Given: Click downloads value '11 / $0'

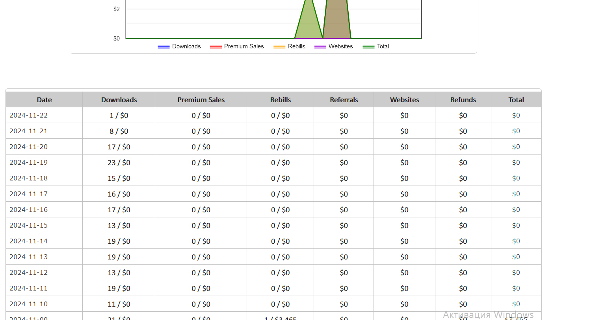Looking at the screenshot, I should 119,304.
